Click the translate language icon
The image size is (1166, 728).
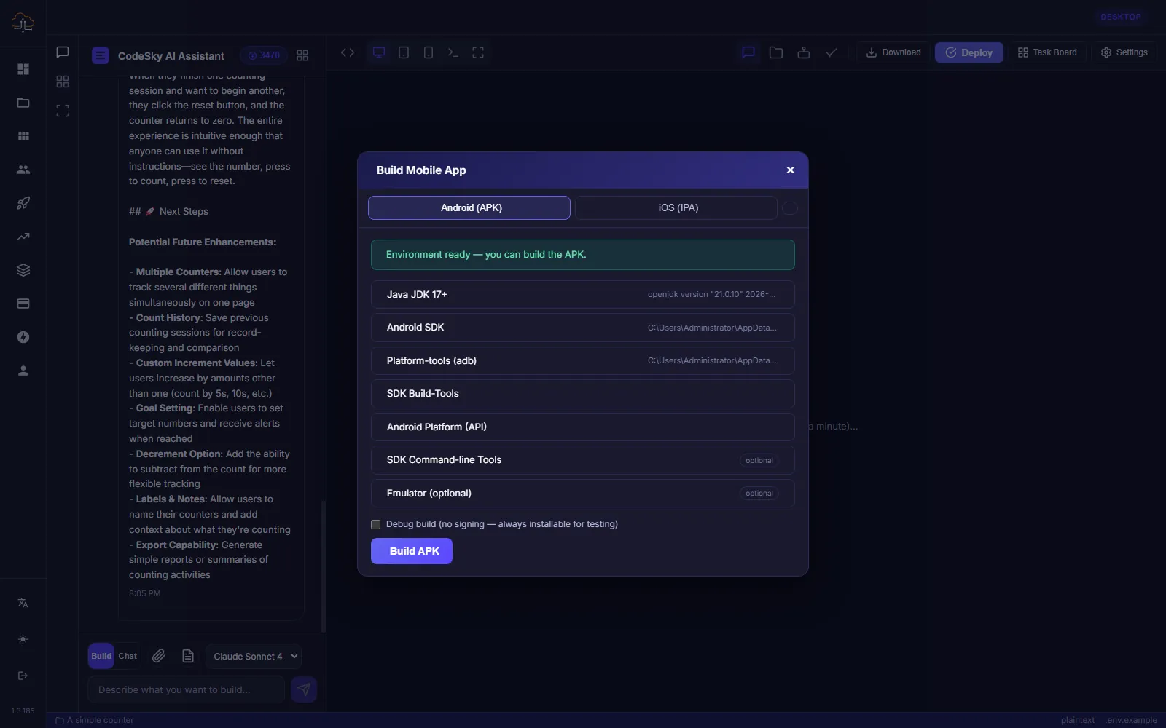pos(23,603)
